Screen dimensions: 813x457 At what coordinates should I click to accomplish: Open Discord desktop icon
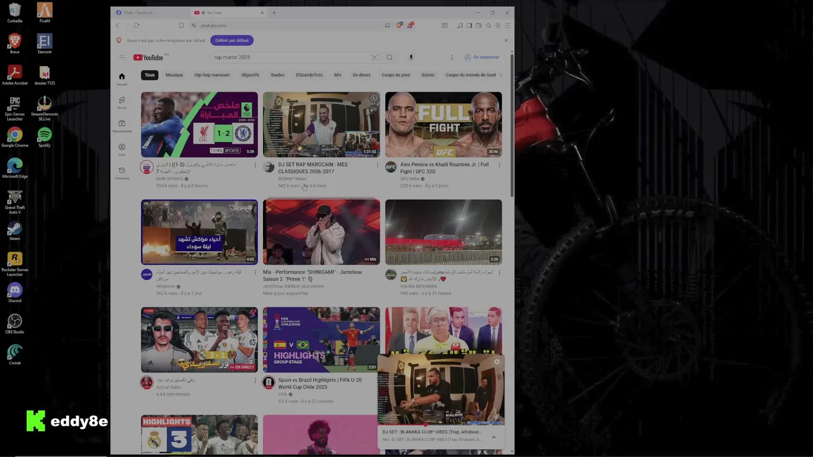click(15, 293)
